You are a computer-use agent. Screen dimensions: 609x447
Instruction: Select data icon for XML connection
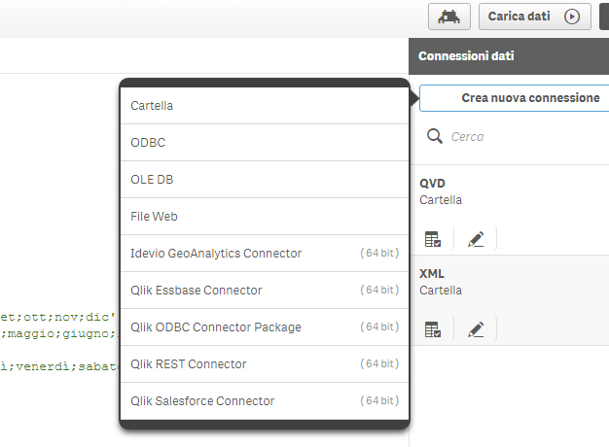pyautogui.click(x=433, y=329)
